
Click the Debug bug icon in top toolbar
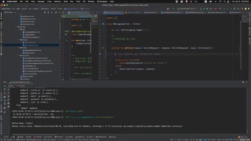pyautogui.click(x=204, y=9)
